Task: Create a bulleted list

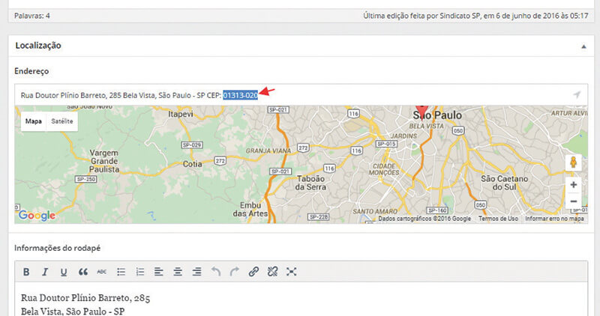Action: [x=121, y=272]
